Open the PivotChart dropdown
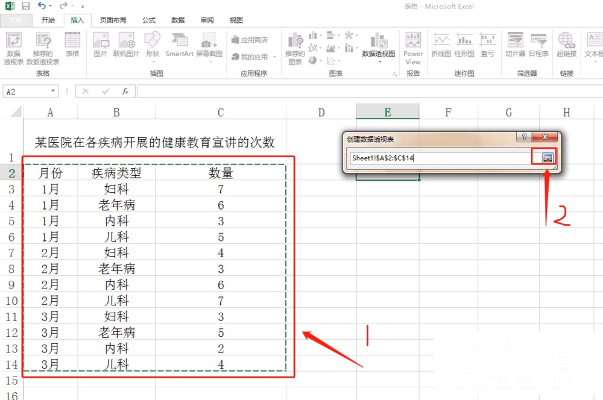This screenshot has height=400, width=603. pyautogui.click(x=379, y=48)
